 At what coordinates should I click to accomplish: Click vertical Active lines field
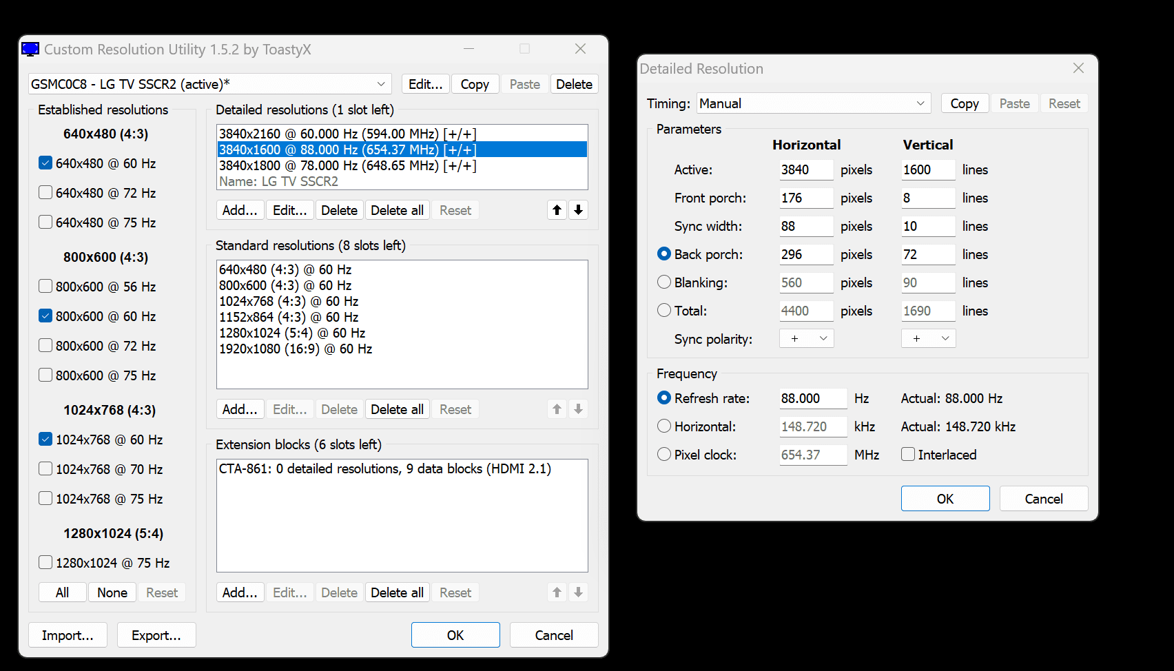928,169
